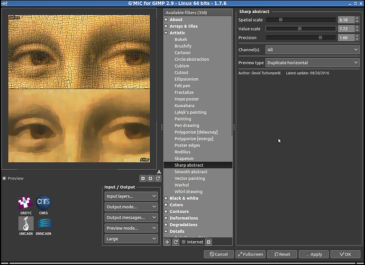Image resolution: width=365 pixels, height=265 pixels.
Task: Click the Apply button
Action: (x=314, y=254)
